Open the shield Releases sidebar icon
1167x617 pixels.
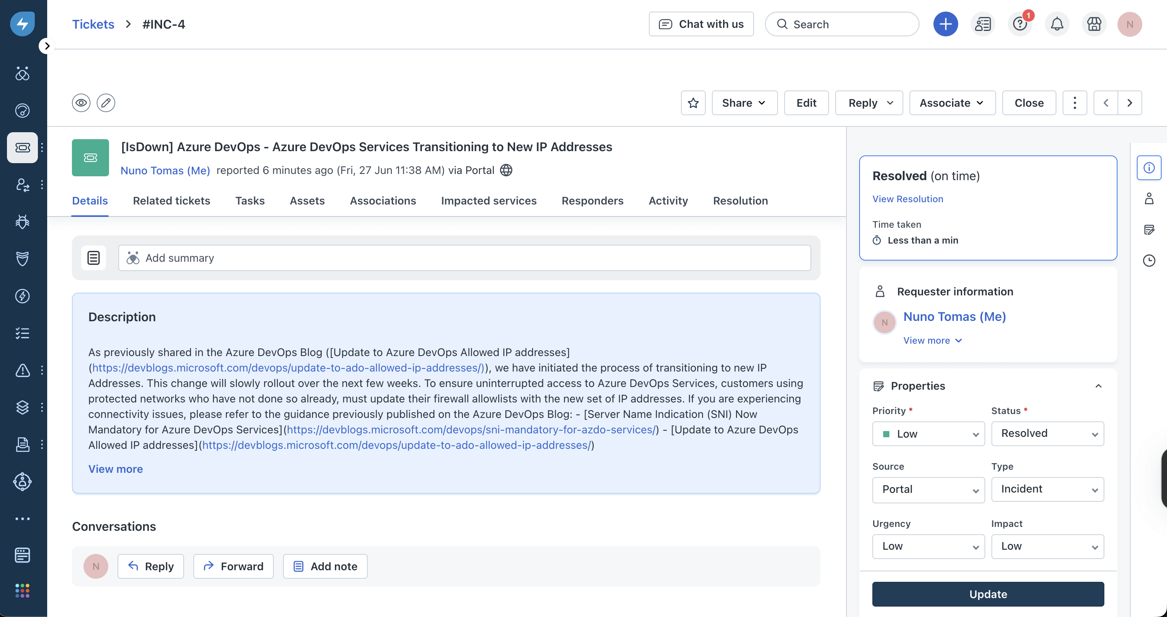tap(22, 259)
